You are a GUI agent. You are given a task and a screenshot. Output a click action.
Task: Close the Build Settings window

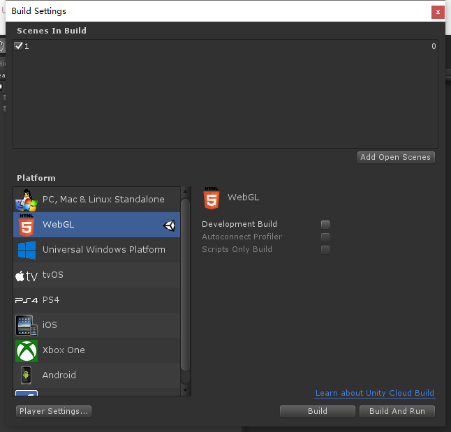tap(438, 12)
